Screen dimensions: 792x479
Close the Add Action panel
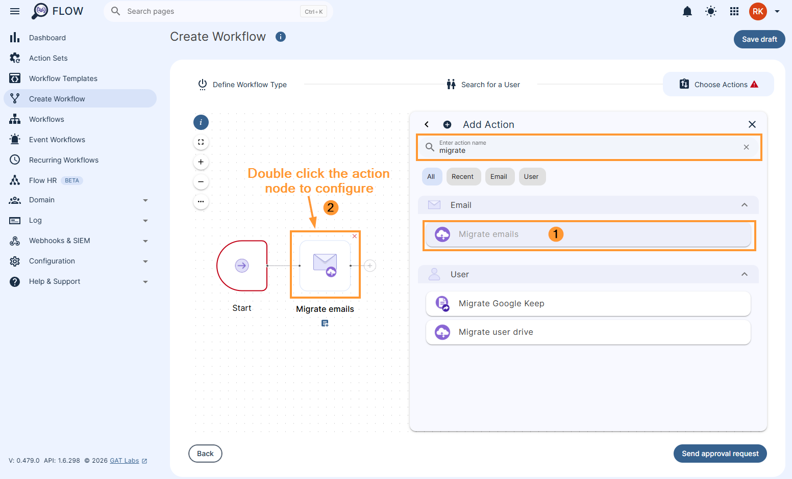(x=752, y=124)
